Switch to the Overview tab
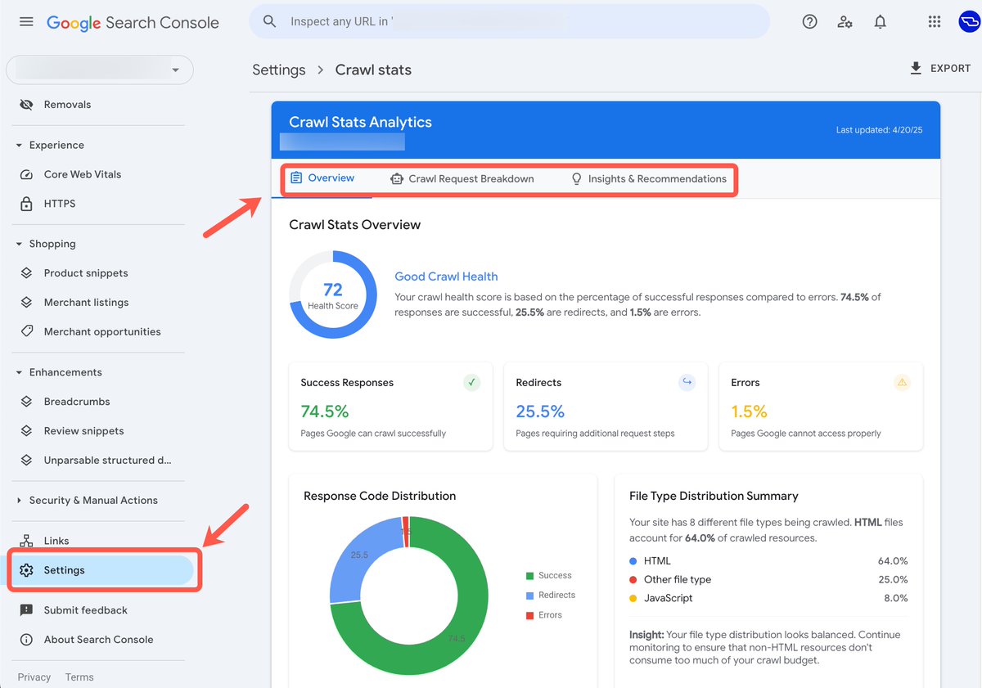982x688 pixels. (x=322, y=178)
